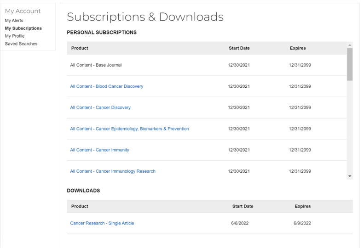Open All Content - Cancer Immunology Research
The width and height of the screenshot is (364, 248).
tap(113, 171)
